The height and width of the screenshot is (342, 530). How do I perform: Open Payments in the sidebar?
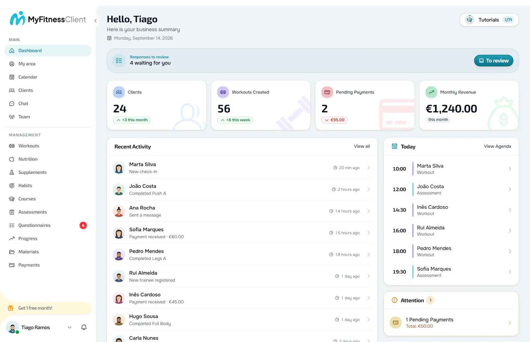tap(48, 265)
